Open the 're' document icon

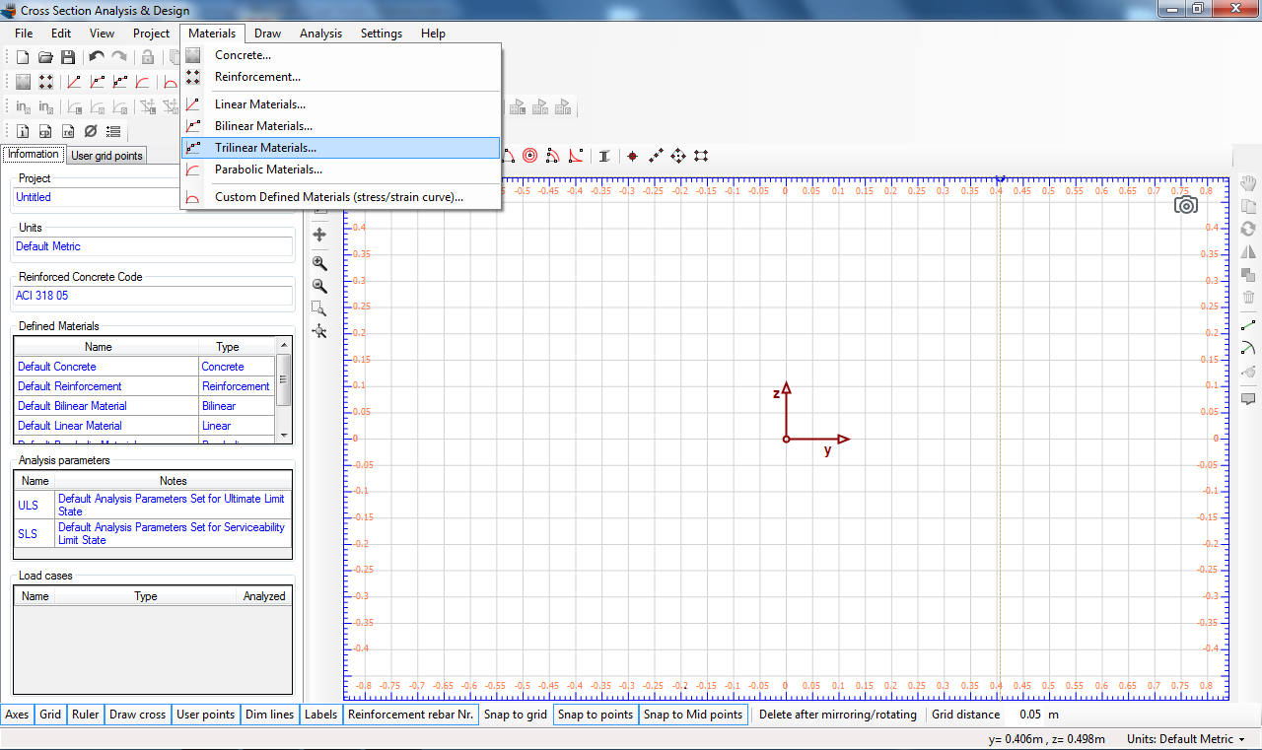(x=68, y=131)
